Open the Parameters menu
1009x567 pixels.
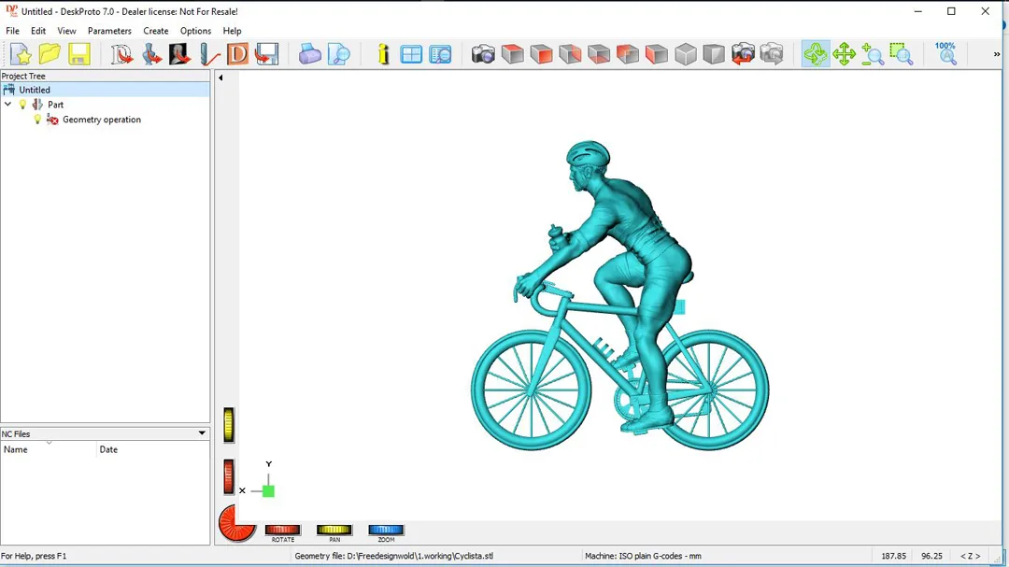109,31
